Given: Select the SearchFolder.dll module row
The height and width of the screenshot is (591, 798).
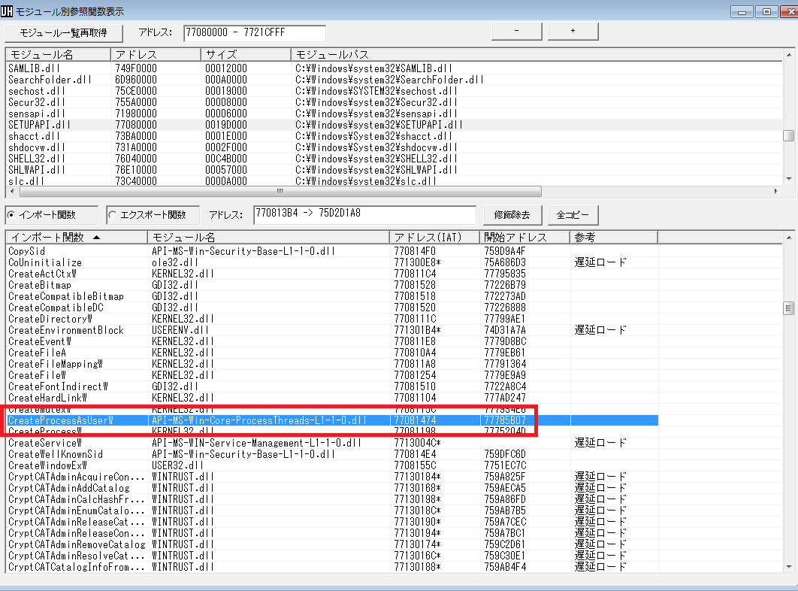Looking at the screenshot, I should pos(394,80).
